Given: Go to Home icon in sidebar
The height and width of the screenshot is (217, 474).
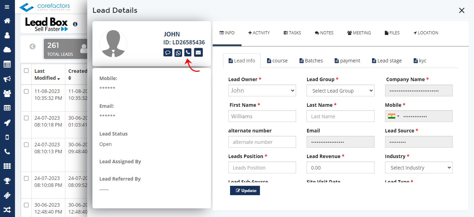Looking at the screenshot, I should 7,21.
